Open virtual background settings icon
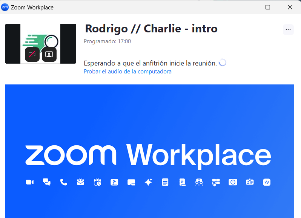The image size is (301, 218). (49, 54)
